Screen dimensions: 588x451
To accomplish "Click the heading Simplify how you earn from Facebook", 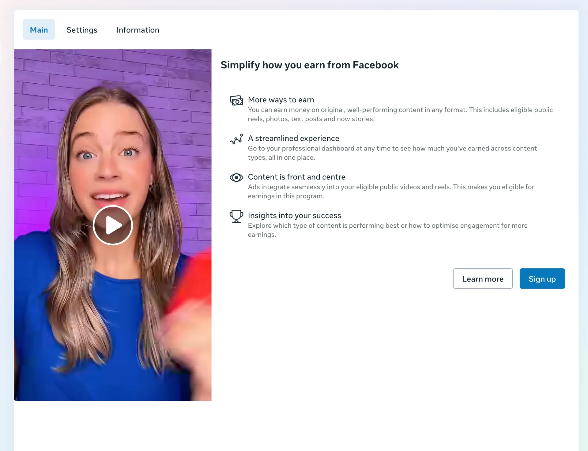I will (310, 65).
